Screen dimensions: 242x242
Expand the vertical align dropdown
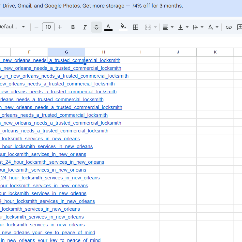pyautogui.click(x=183, y=27)
